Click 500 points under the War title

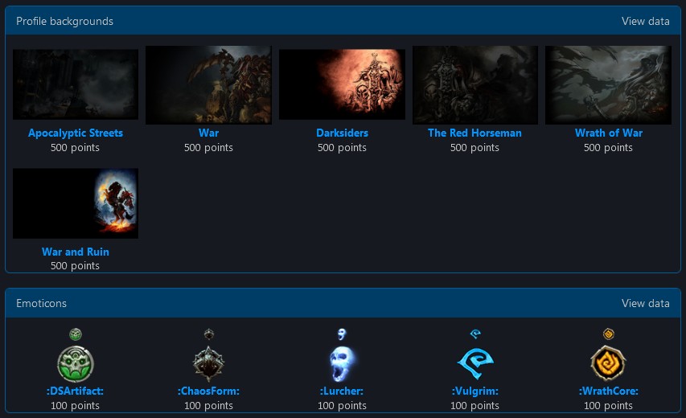pyautogui.click(x=208, y=148)
